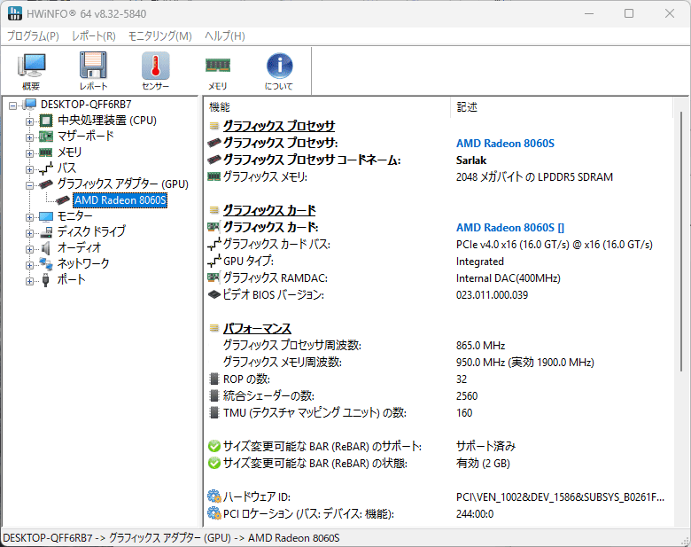Click the オーディオ speaker icon in tree
691x547 pixels.
click(x=46, y=248)
